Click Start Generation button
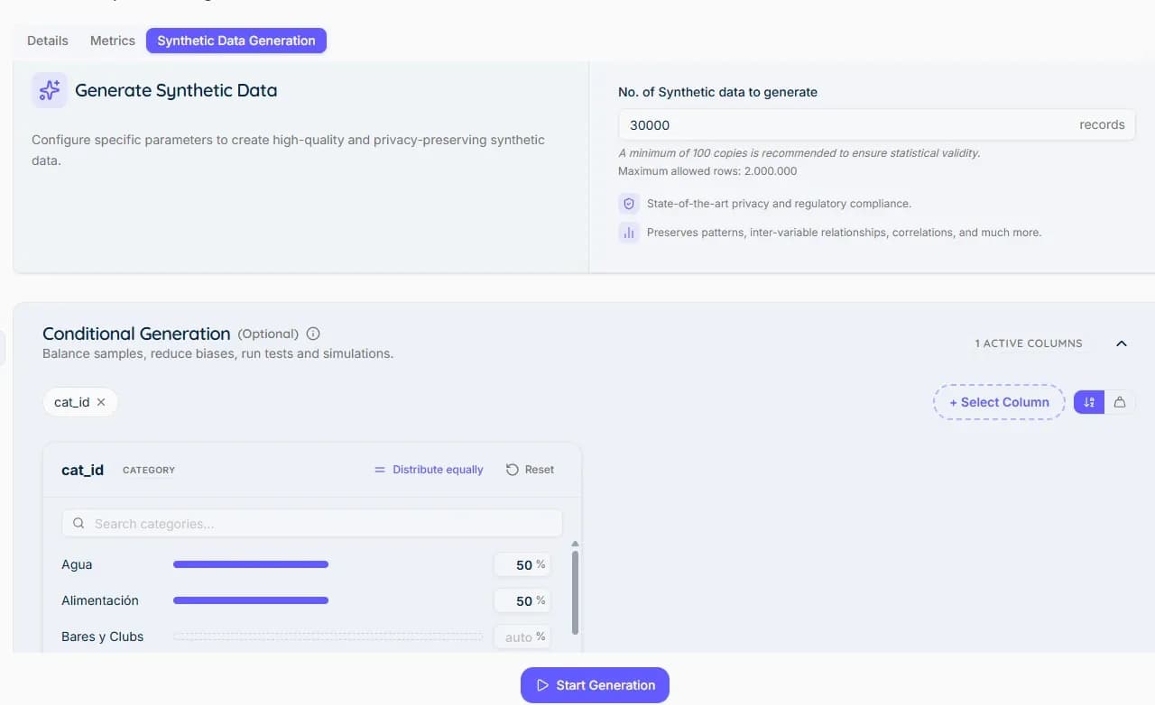 595,685
